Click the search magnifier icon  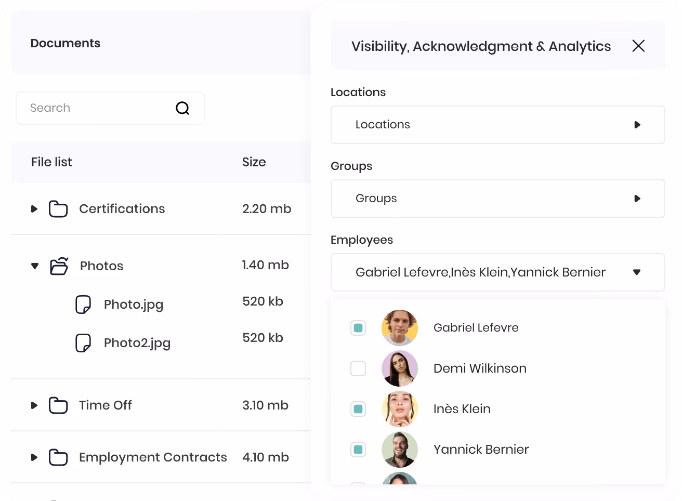pyautogui.click(x=182, y=108)
